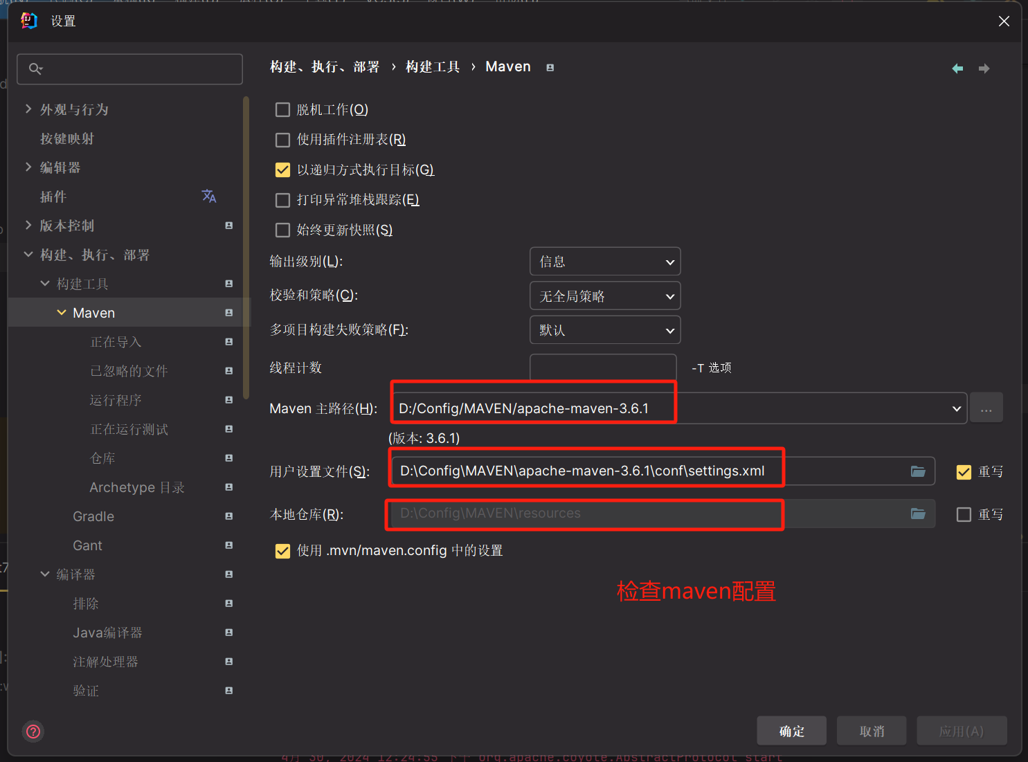The image size is (1028, 762).
Task: Select 按键映射 in settings tree
Action: (x=67, y=138)
